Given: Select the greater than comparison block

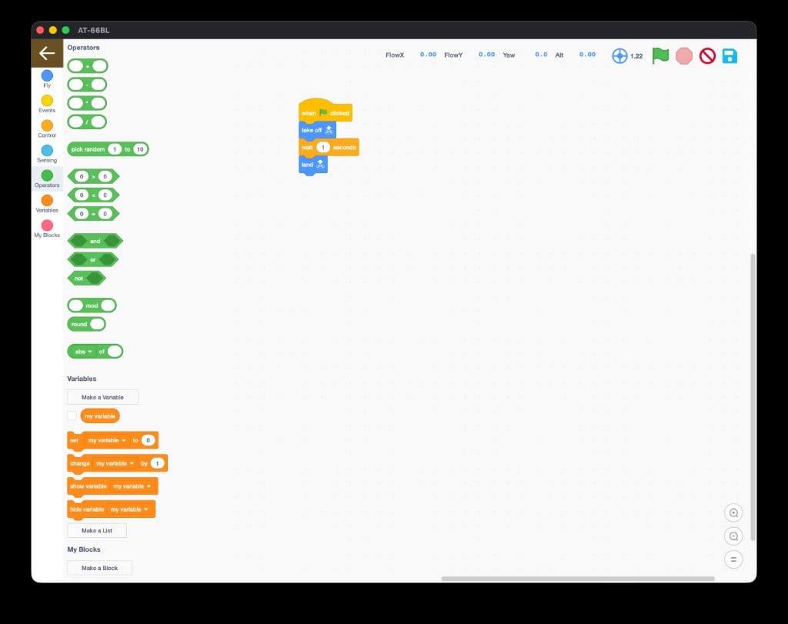Looking at the screenshot, I should tap(93, 176).
